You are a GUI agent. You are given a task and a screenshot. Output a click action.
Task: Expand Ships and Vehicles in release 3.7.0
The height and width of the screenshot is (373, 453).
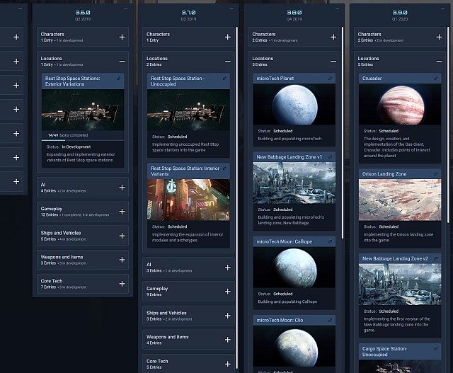click(228, 316)
